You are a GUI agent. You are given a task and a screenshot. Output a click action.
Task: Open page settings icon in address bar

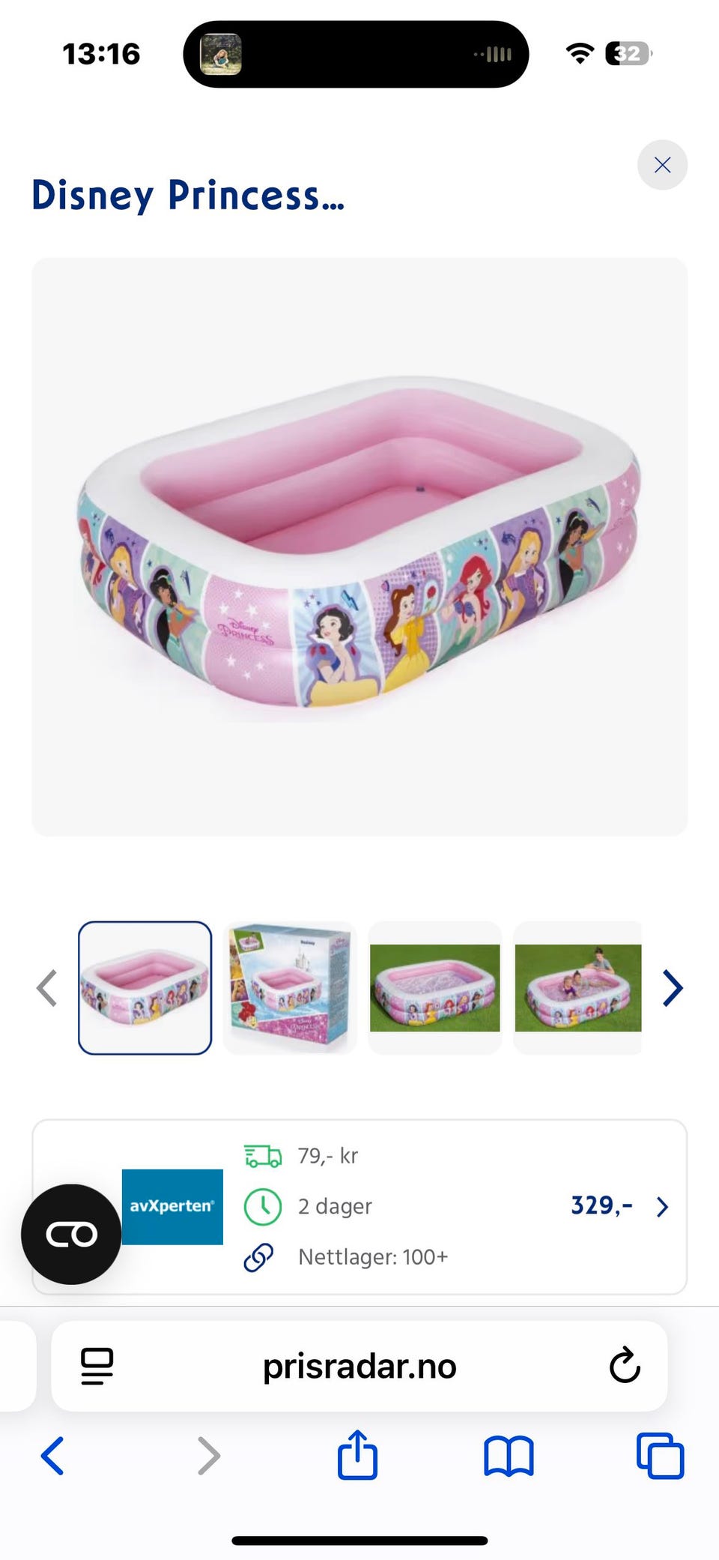[97, 1366]
